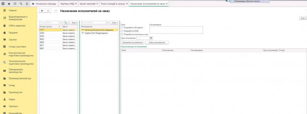Open Бюджетирование и планирование section
The height and width of the screenshot is (114, 307).
tap(18, 18)
